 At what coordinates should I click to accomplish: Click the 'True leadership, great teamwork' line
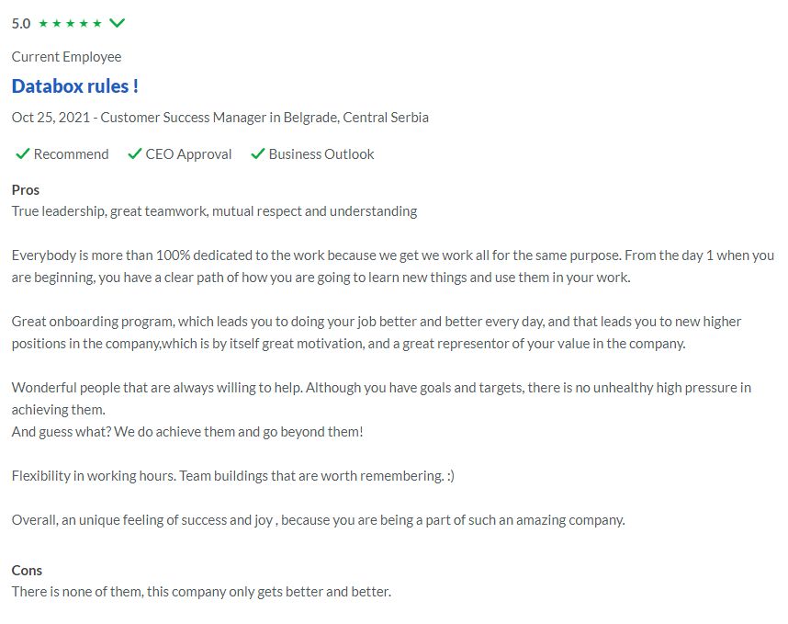click(214, 211)
